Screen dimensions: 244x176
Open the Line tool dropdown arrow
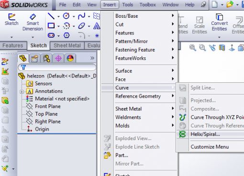[58, 17]
